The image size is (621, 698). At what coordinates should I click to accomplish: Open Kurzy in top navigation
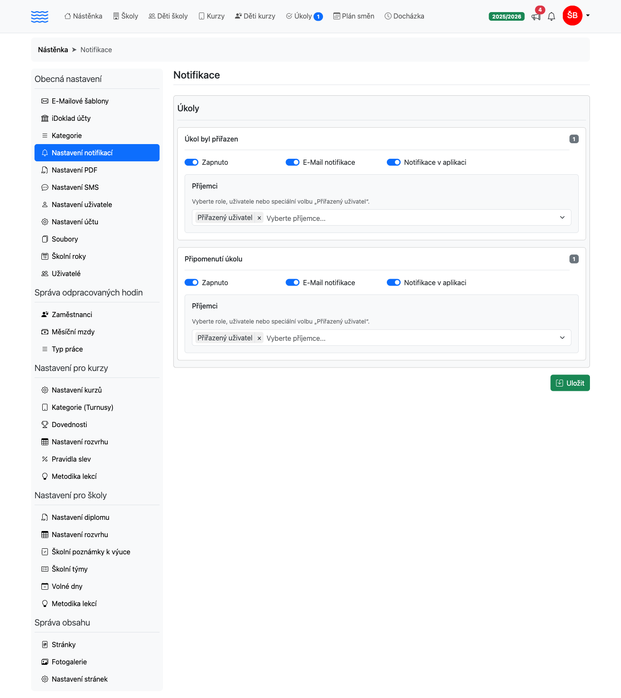[212, 16]
